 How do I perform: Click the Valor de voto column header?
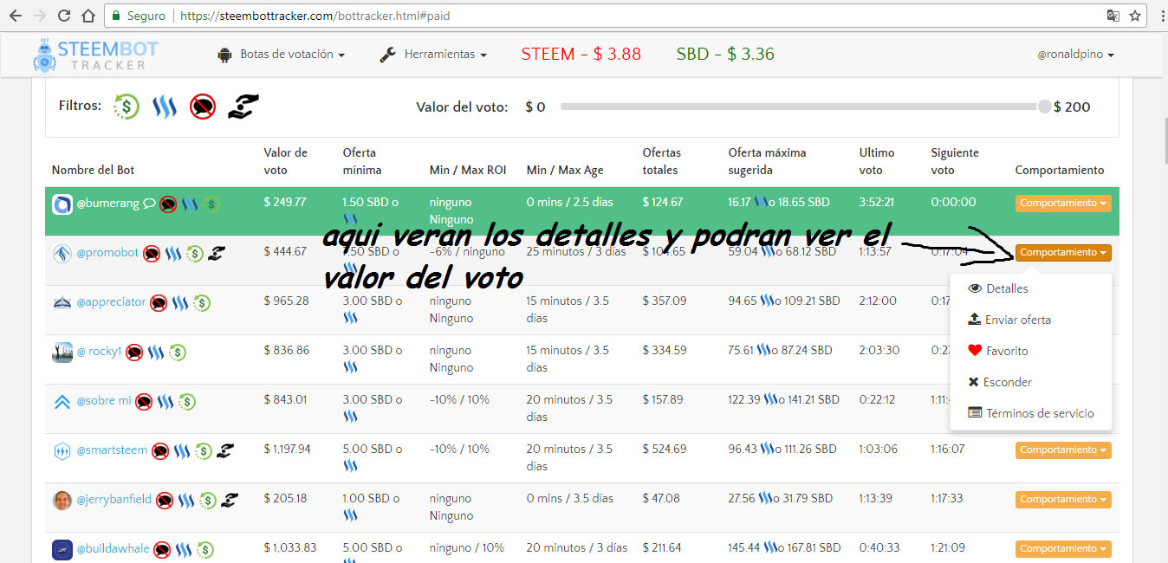pos(286,161)
